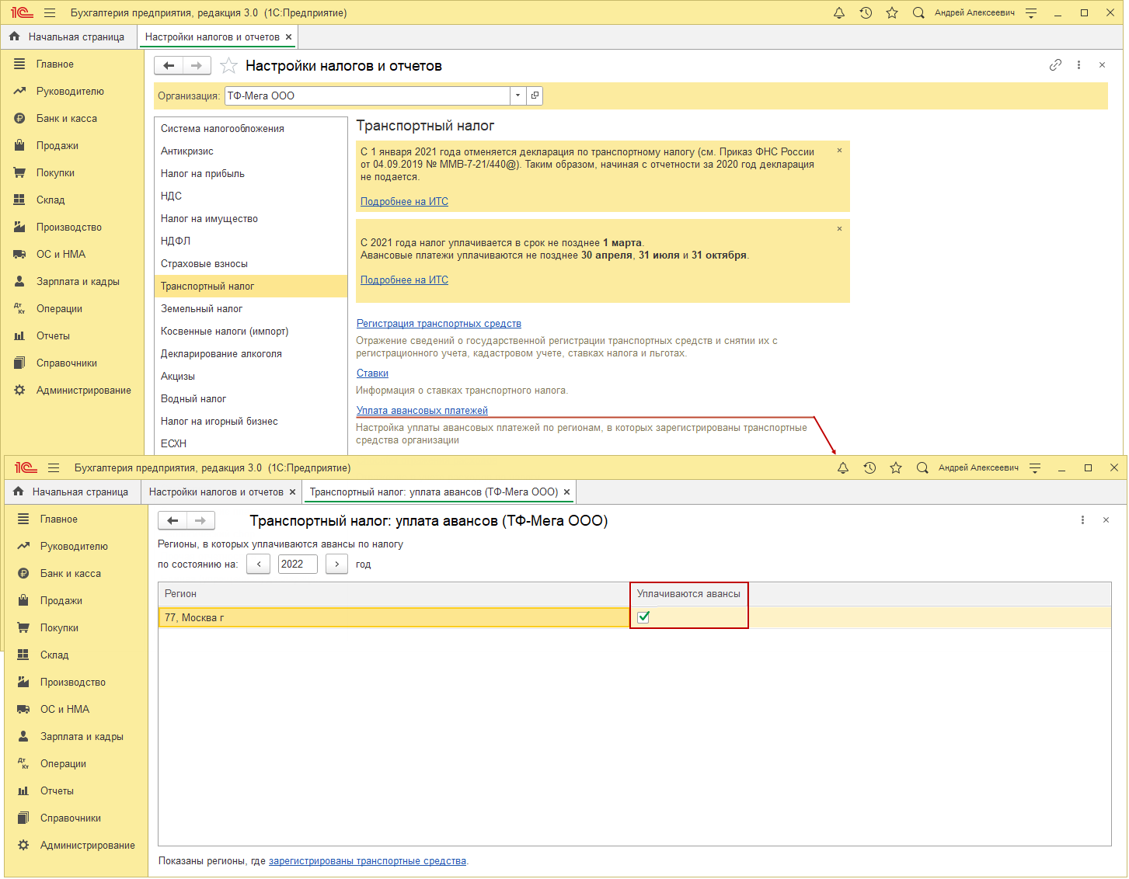Select Главное section in top window sidebar
This screenshot has height=879, width=1129.
(x=55, y=64)
